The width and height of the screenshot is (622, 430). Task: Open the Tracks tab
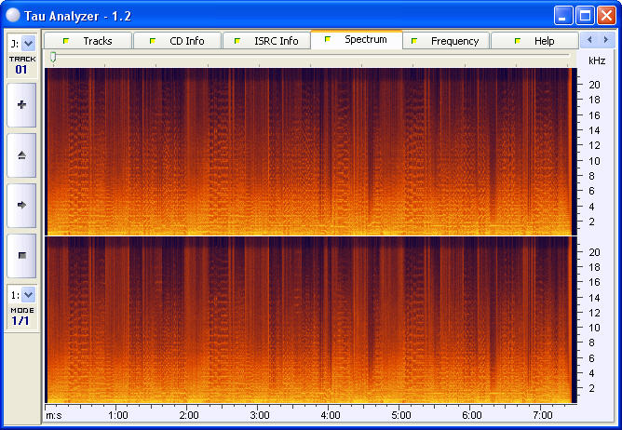click(x=88, y=41)
